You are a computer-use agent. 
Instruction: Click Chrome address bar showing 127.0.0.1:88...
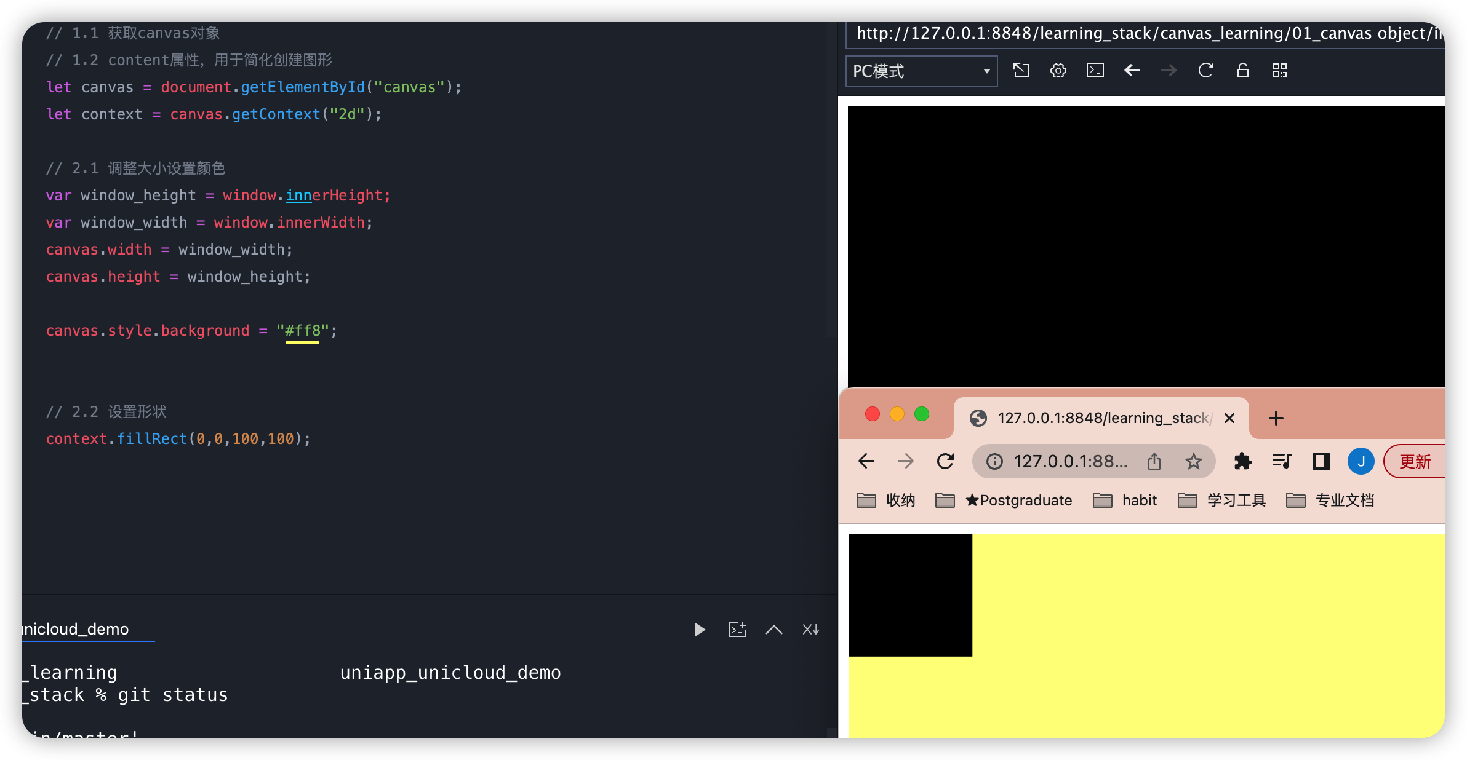[1071, 461]
